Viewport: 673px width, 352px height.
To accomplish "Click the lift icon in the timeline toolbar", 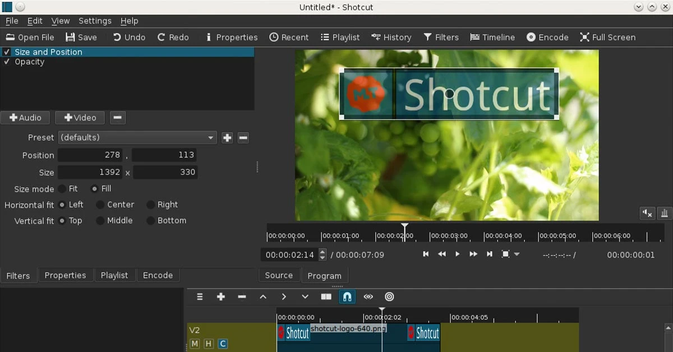I will pos(262,297).
